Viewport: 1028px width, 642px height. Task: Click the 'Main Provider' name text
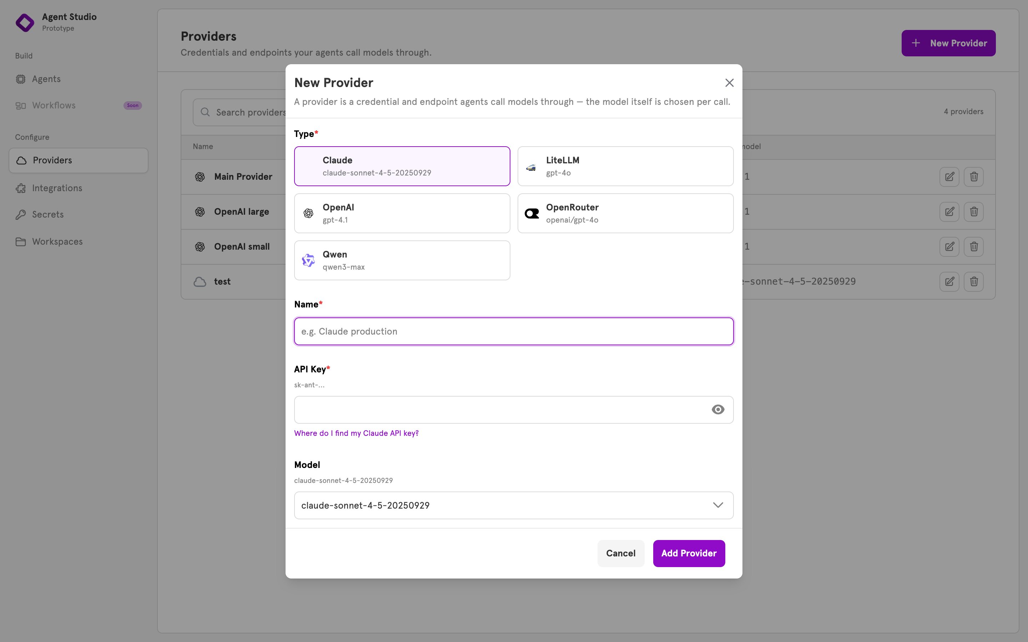[x=243, y=177]
